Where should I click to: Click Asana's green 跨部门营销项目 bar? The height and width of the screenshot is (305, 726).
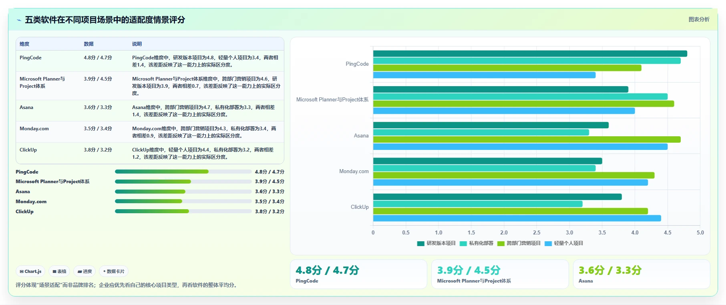(x=527, y=139)
